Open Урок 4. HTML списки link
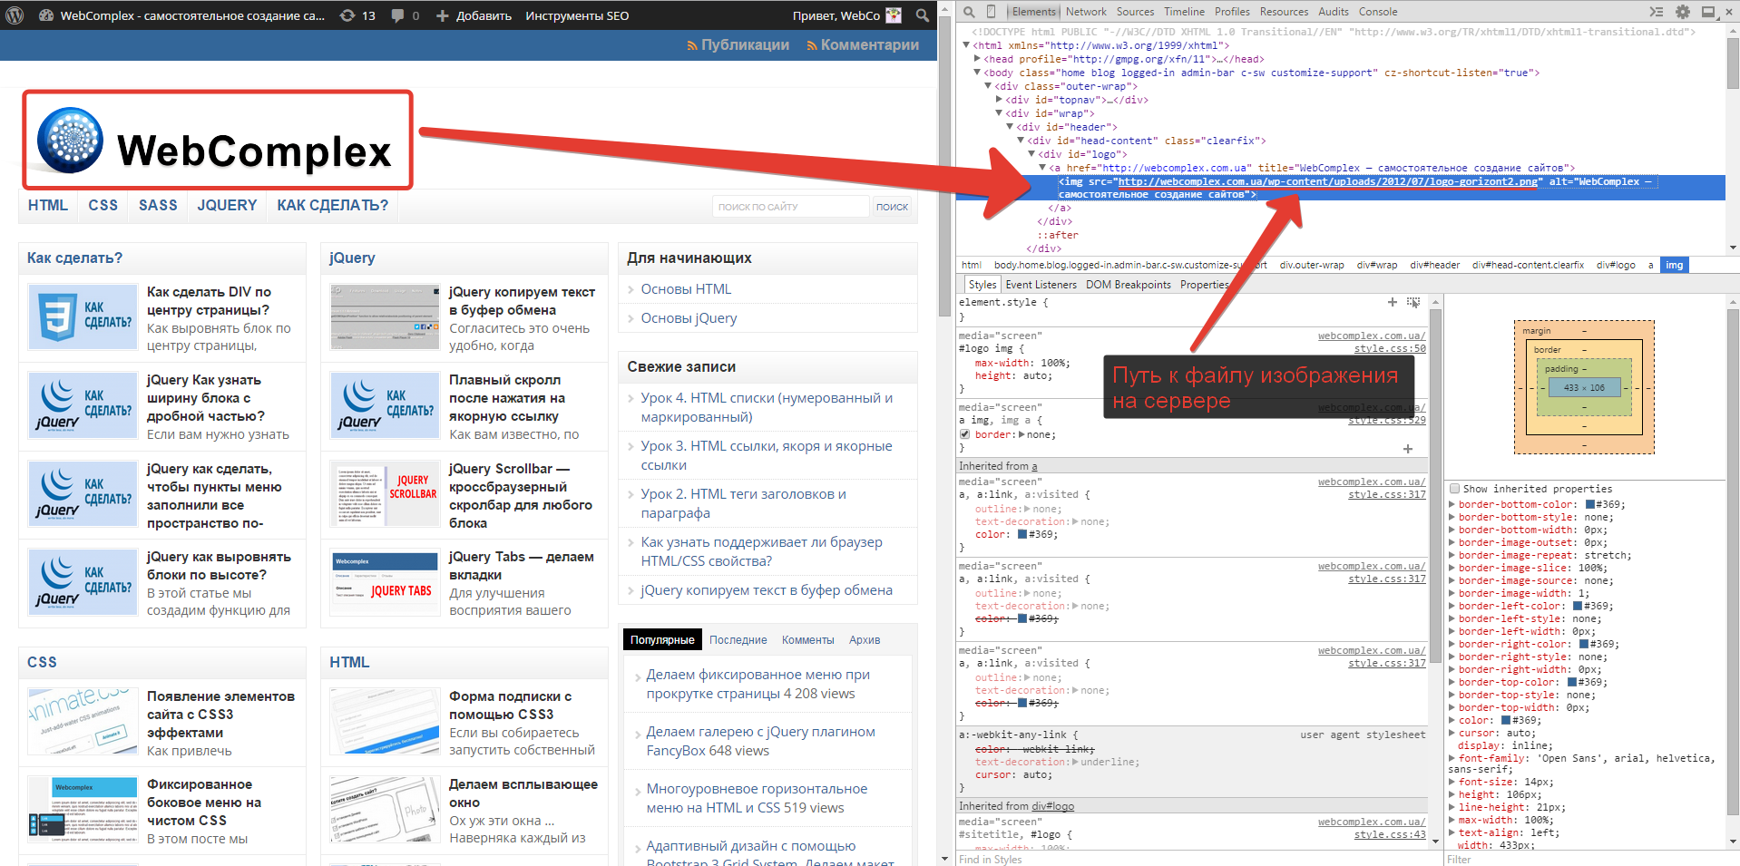 [x=767, y=407]
